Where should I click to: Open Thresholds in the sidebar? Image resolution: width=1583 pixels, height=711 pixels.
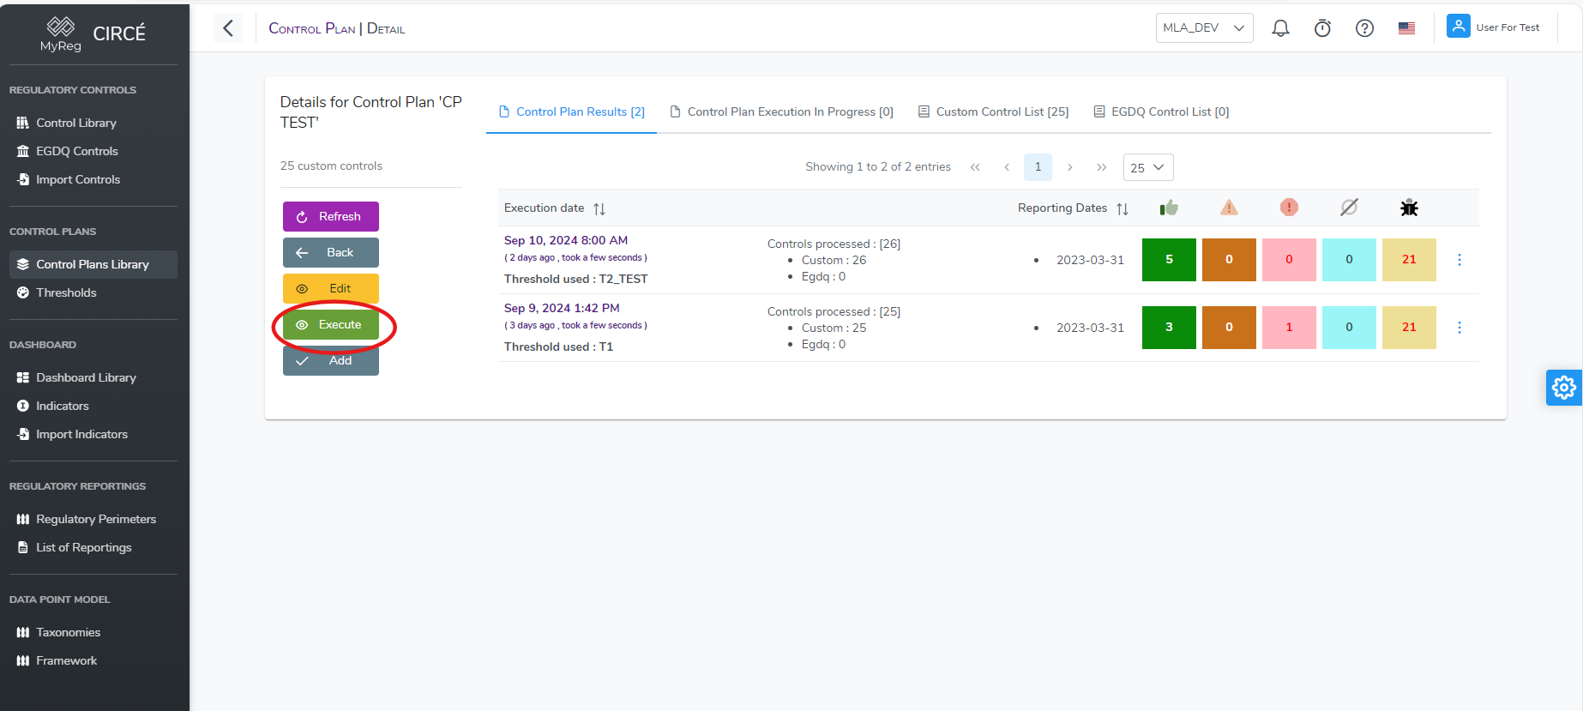tap(66, 292)
